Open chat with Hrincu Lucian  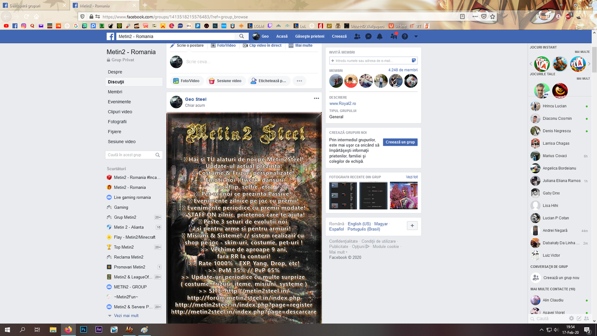(x=560, y=106)
